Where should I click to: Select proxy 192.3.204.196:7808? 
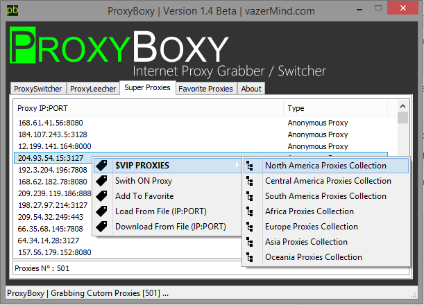53,170
